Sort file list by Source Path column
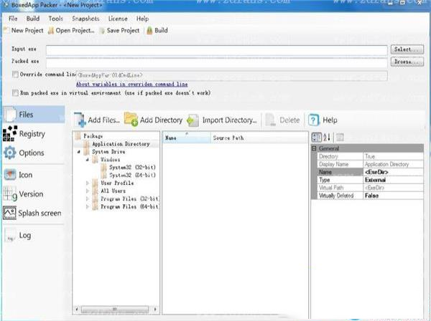Image resolution: width=431 pixels, height=321 pixels. [259, 138]
